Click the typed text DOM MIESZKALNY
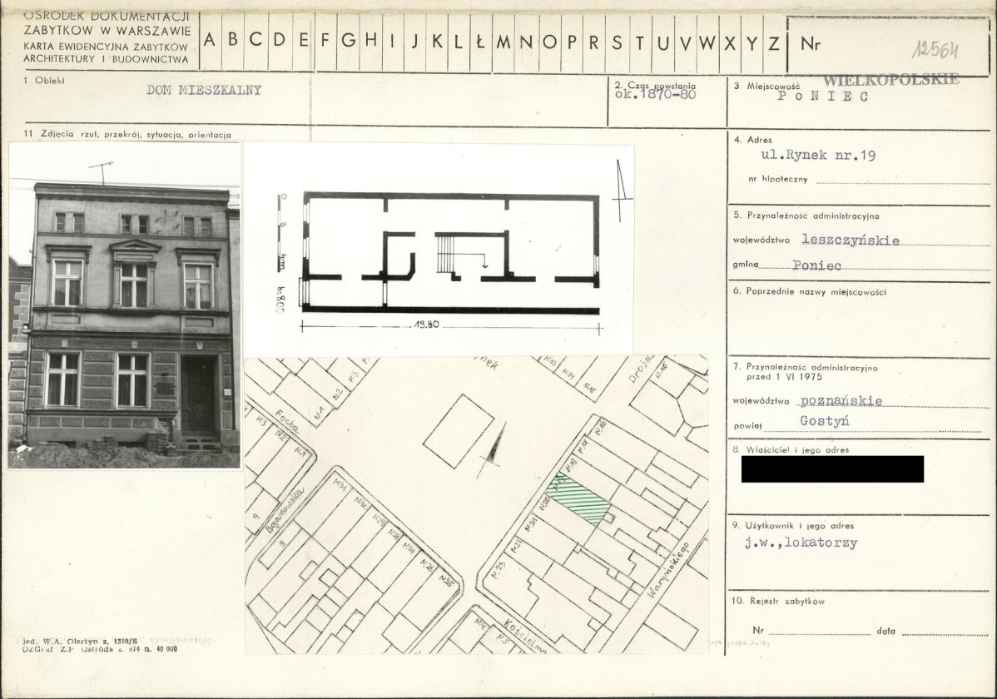This screenshot has width=997, height=699. coord(204,90)
